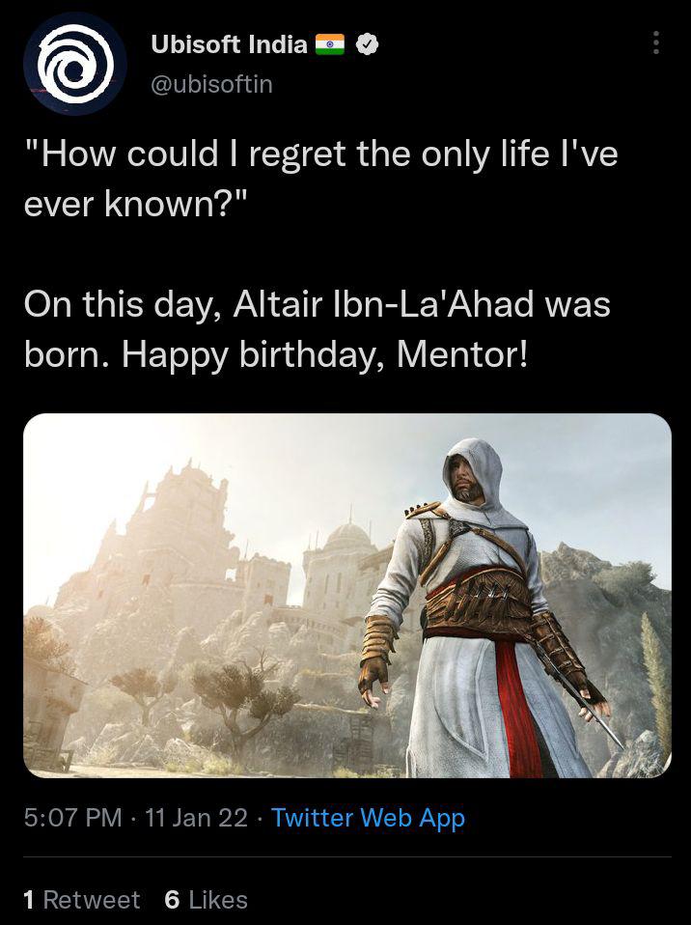This screenshot has width=691, height=925.
Task: Click the verified checkmark badge
Action: [x=369, y=44]
